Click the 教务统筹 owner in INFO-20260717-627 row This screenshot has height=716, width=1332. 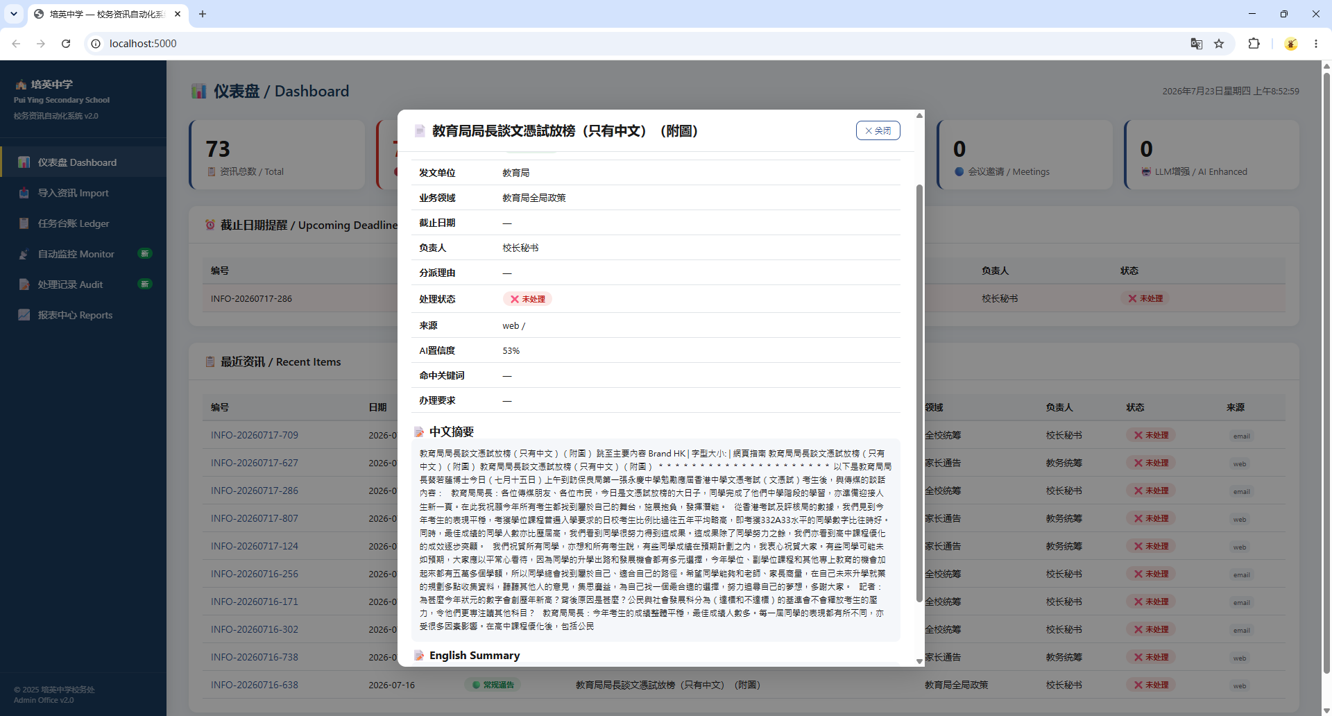tap(1064, 463)
